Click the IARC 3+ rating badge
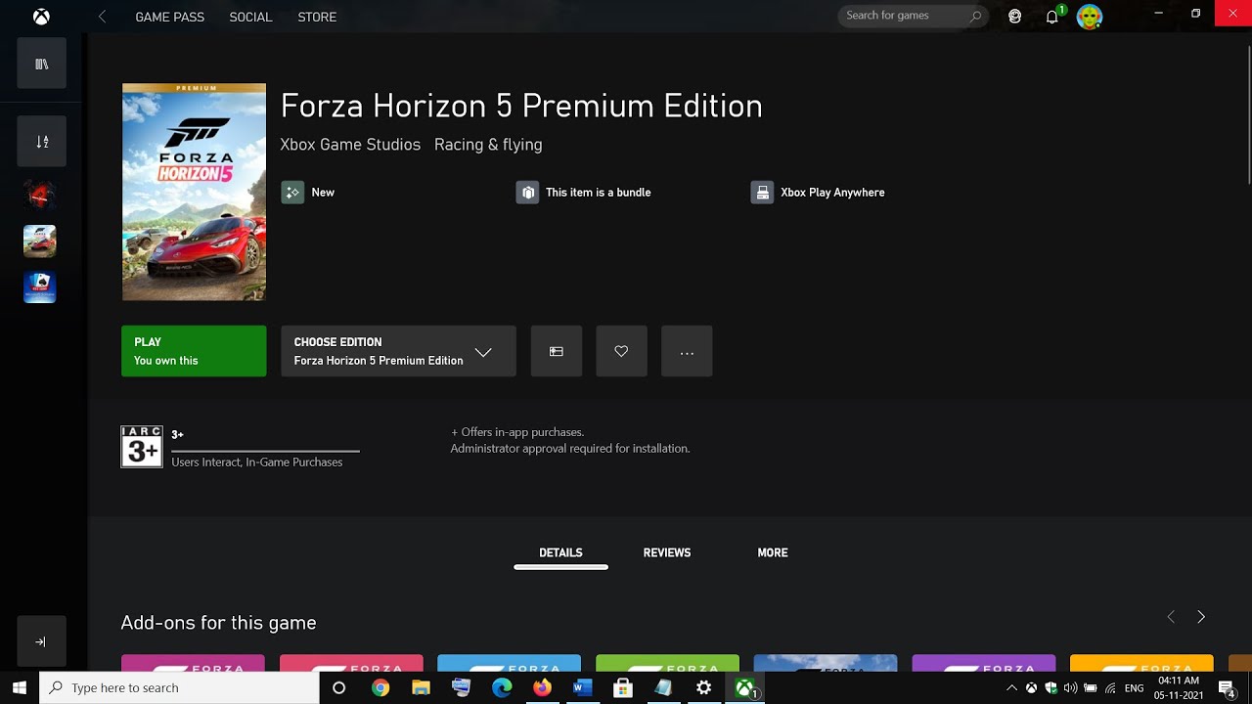Screen dimensions: 1252x704 142,447
